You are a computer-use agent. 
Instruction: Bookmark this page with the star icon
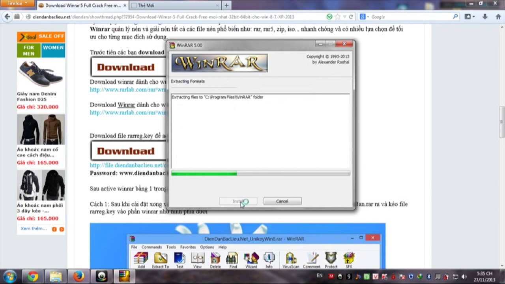(x=338, y=17)
